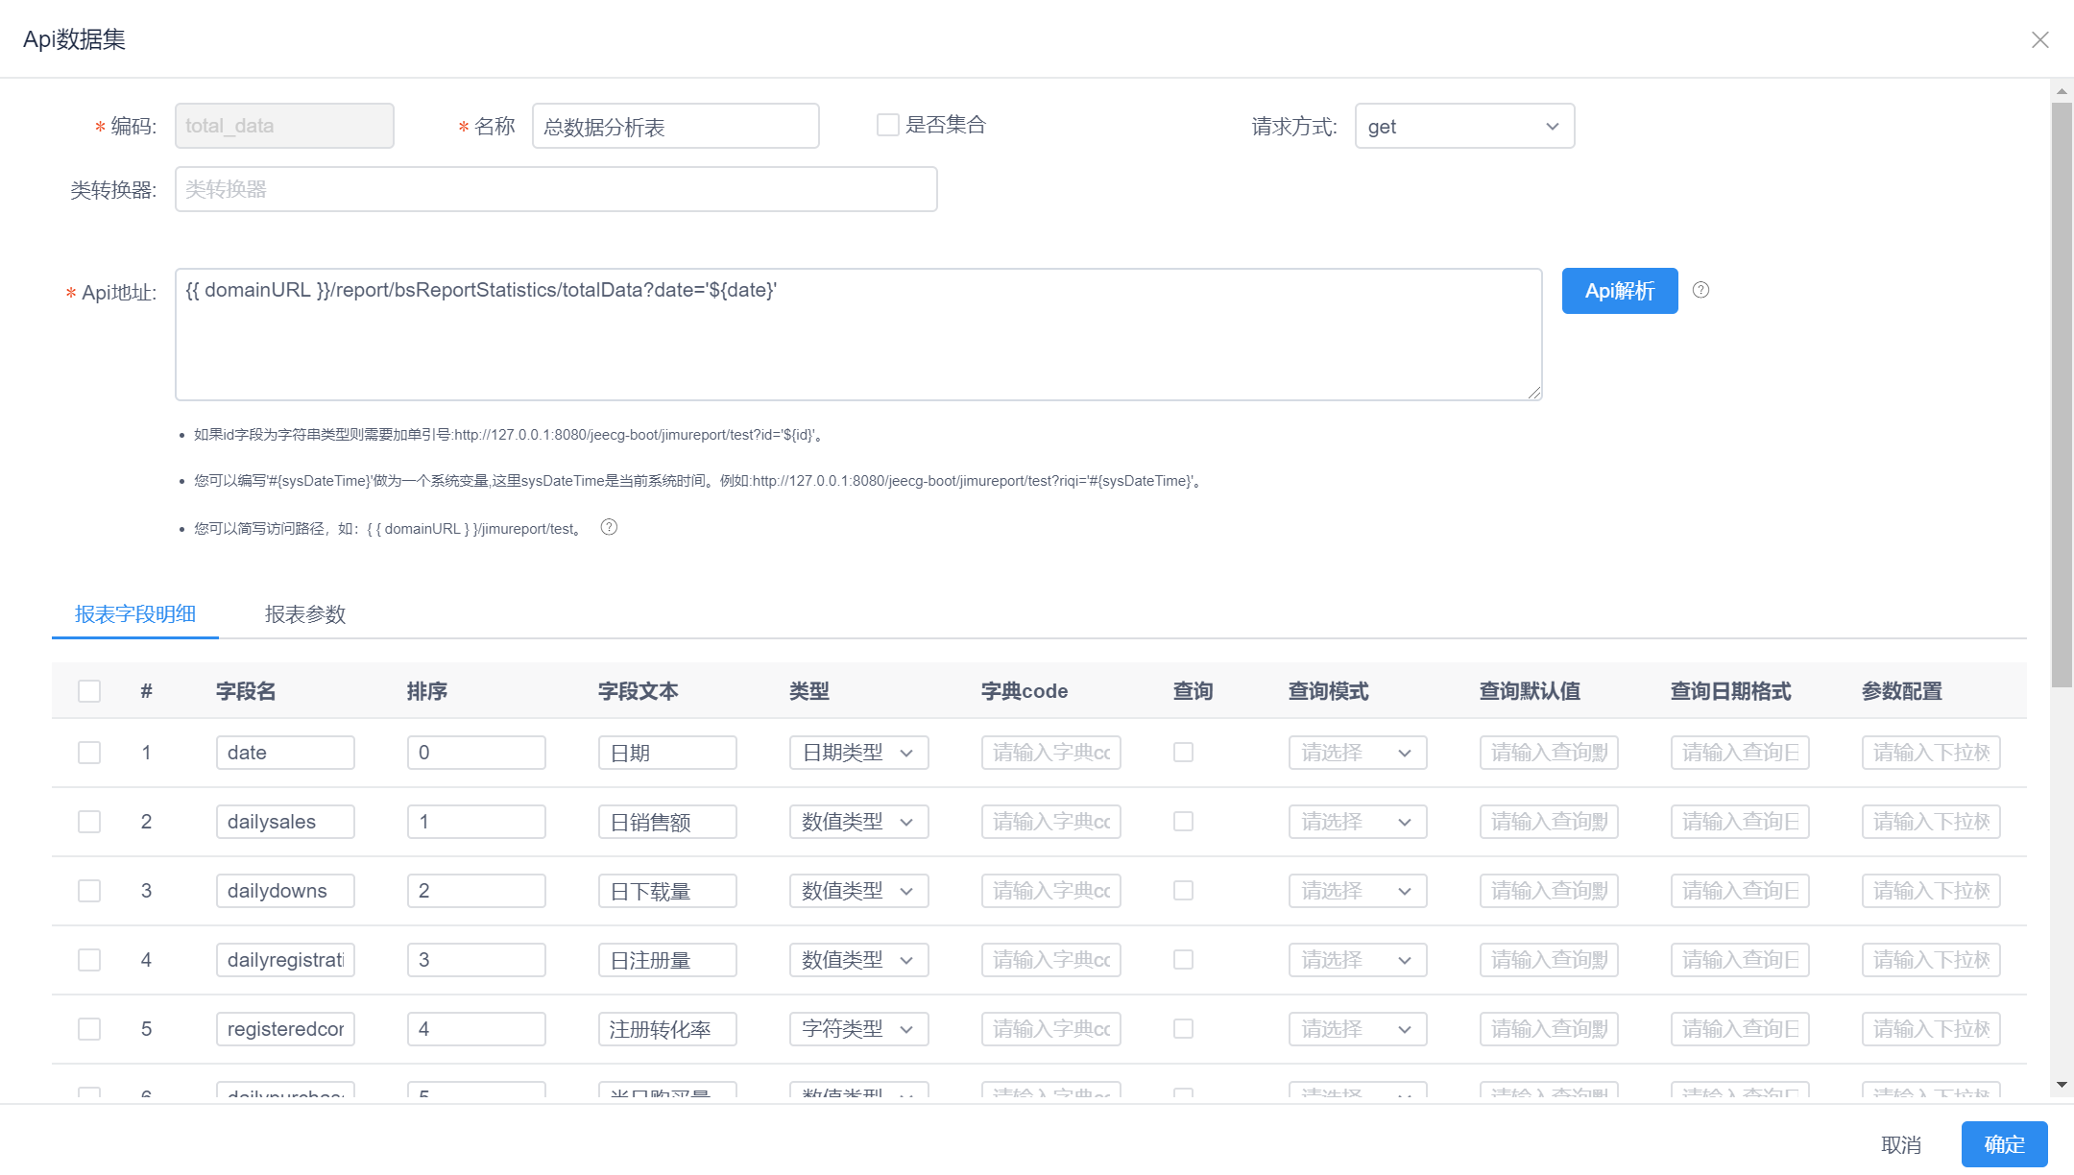Enable the 查询 checkbox on the dailysales row
Image resolution: width=2074 pixels, height=1175 pixels.
click(1183, 822)
